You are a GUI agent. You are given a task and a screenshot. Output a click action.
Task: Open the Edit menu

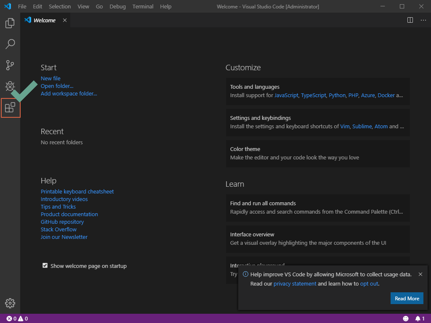coord(37,6)
